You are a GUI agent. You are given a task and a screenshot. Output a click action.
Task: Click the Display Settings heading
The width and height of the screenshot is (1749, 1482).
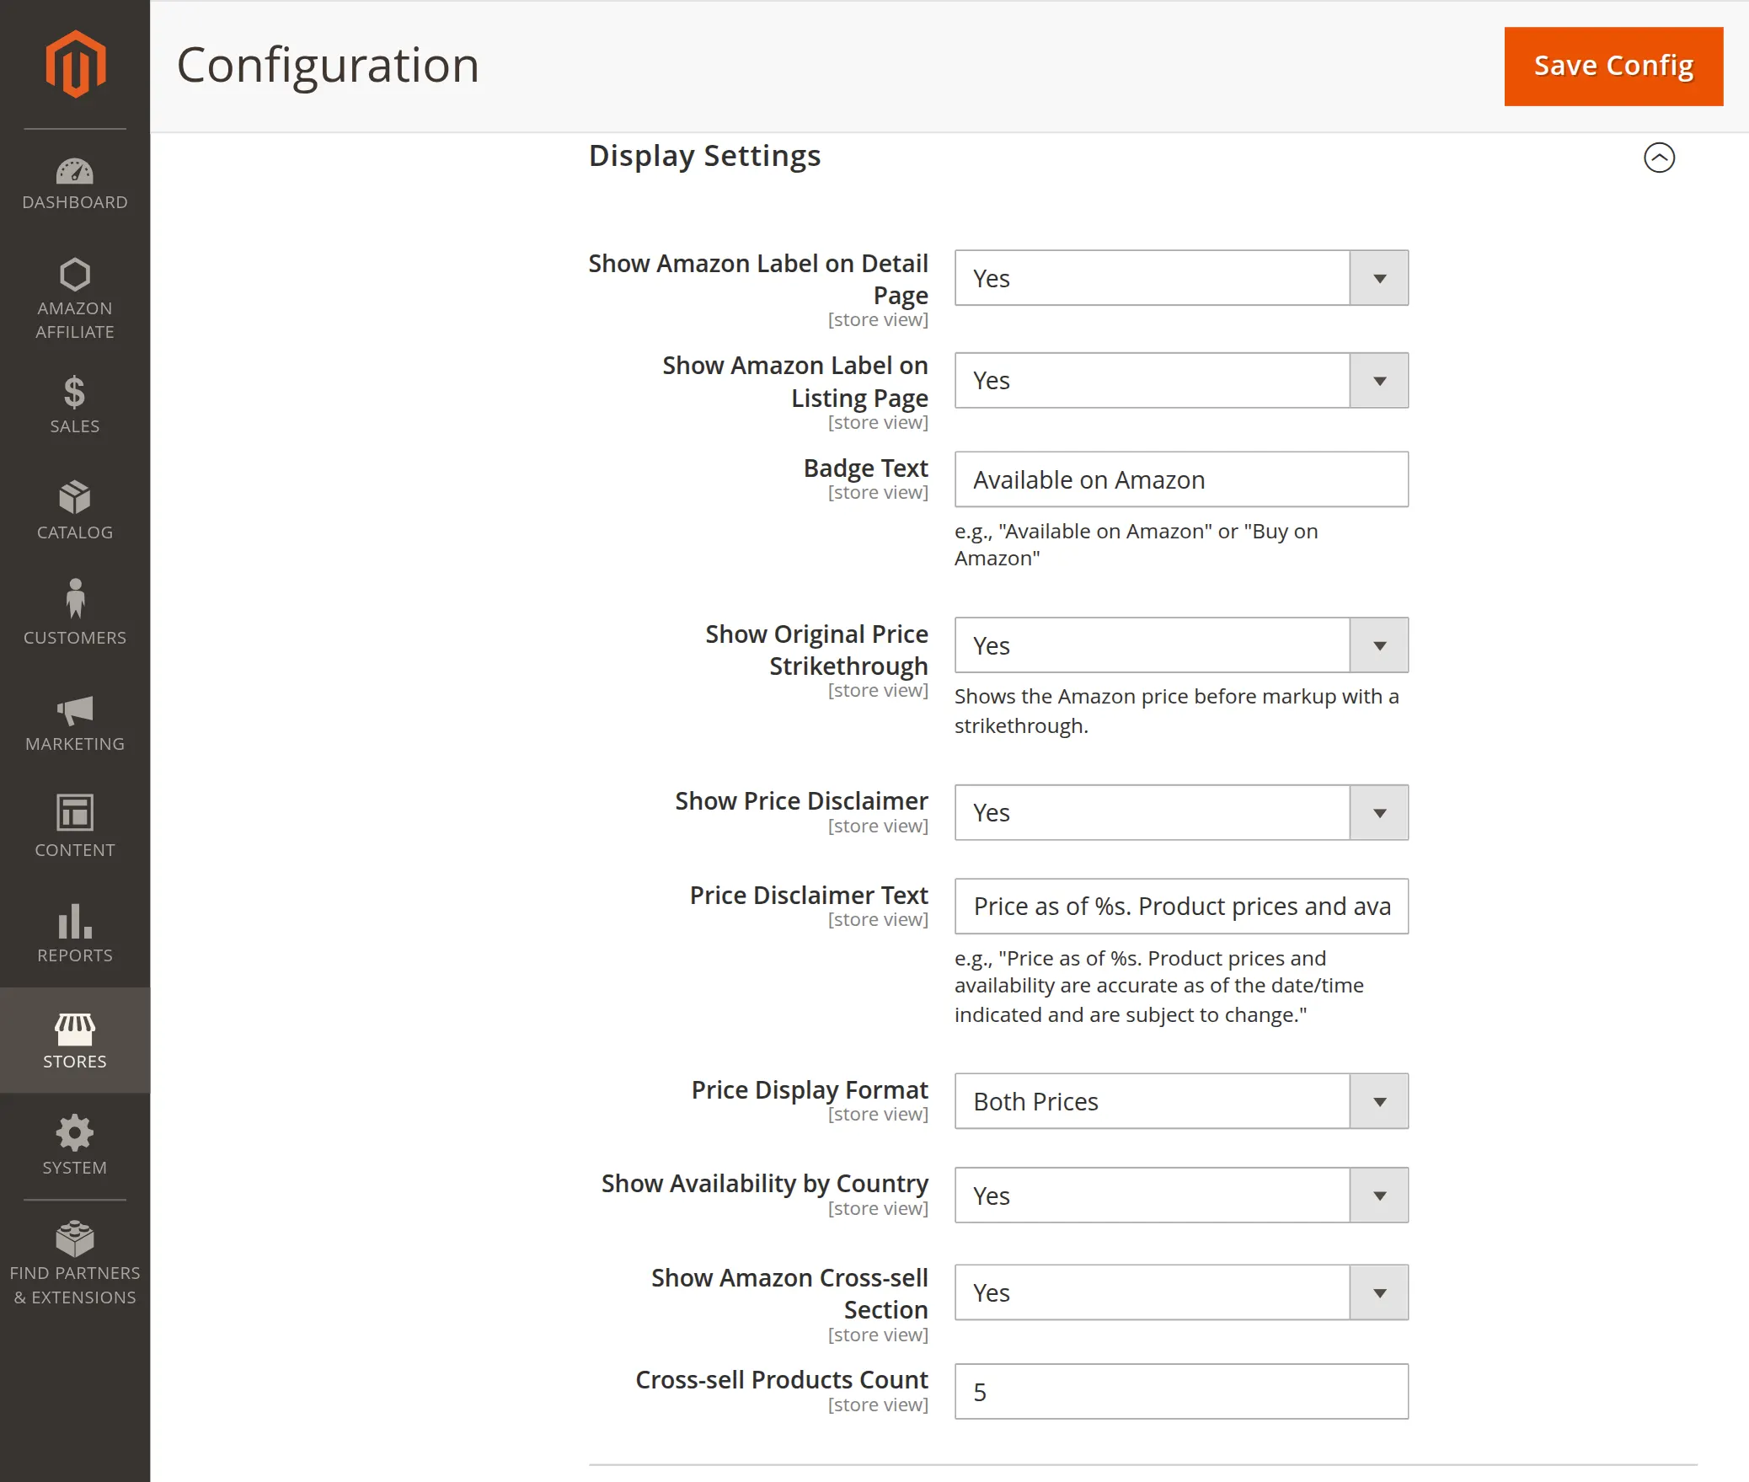[704, 156]
